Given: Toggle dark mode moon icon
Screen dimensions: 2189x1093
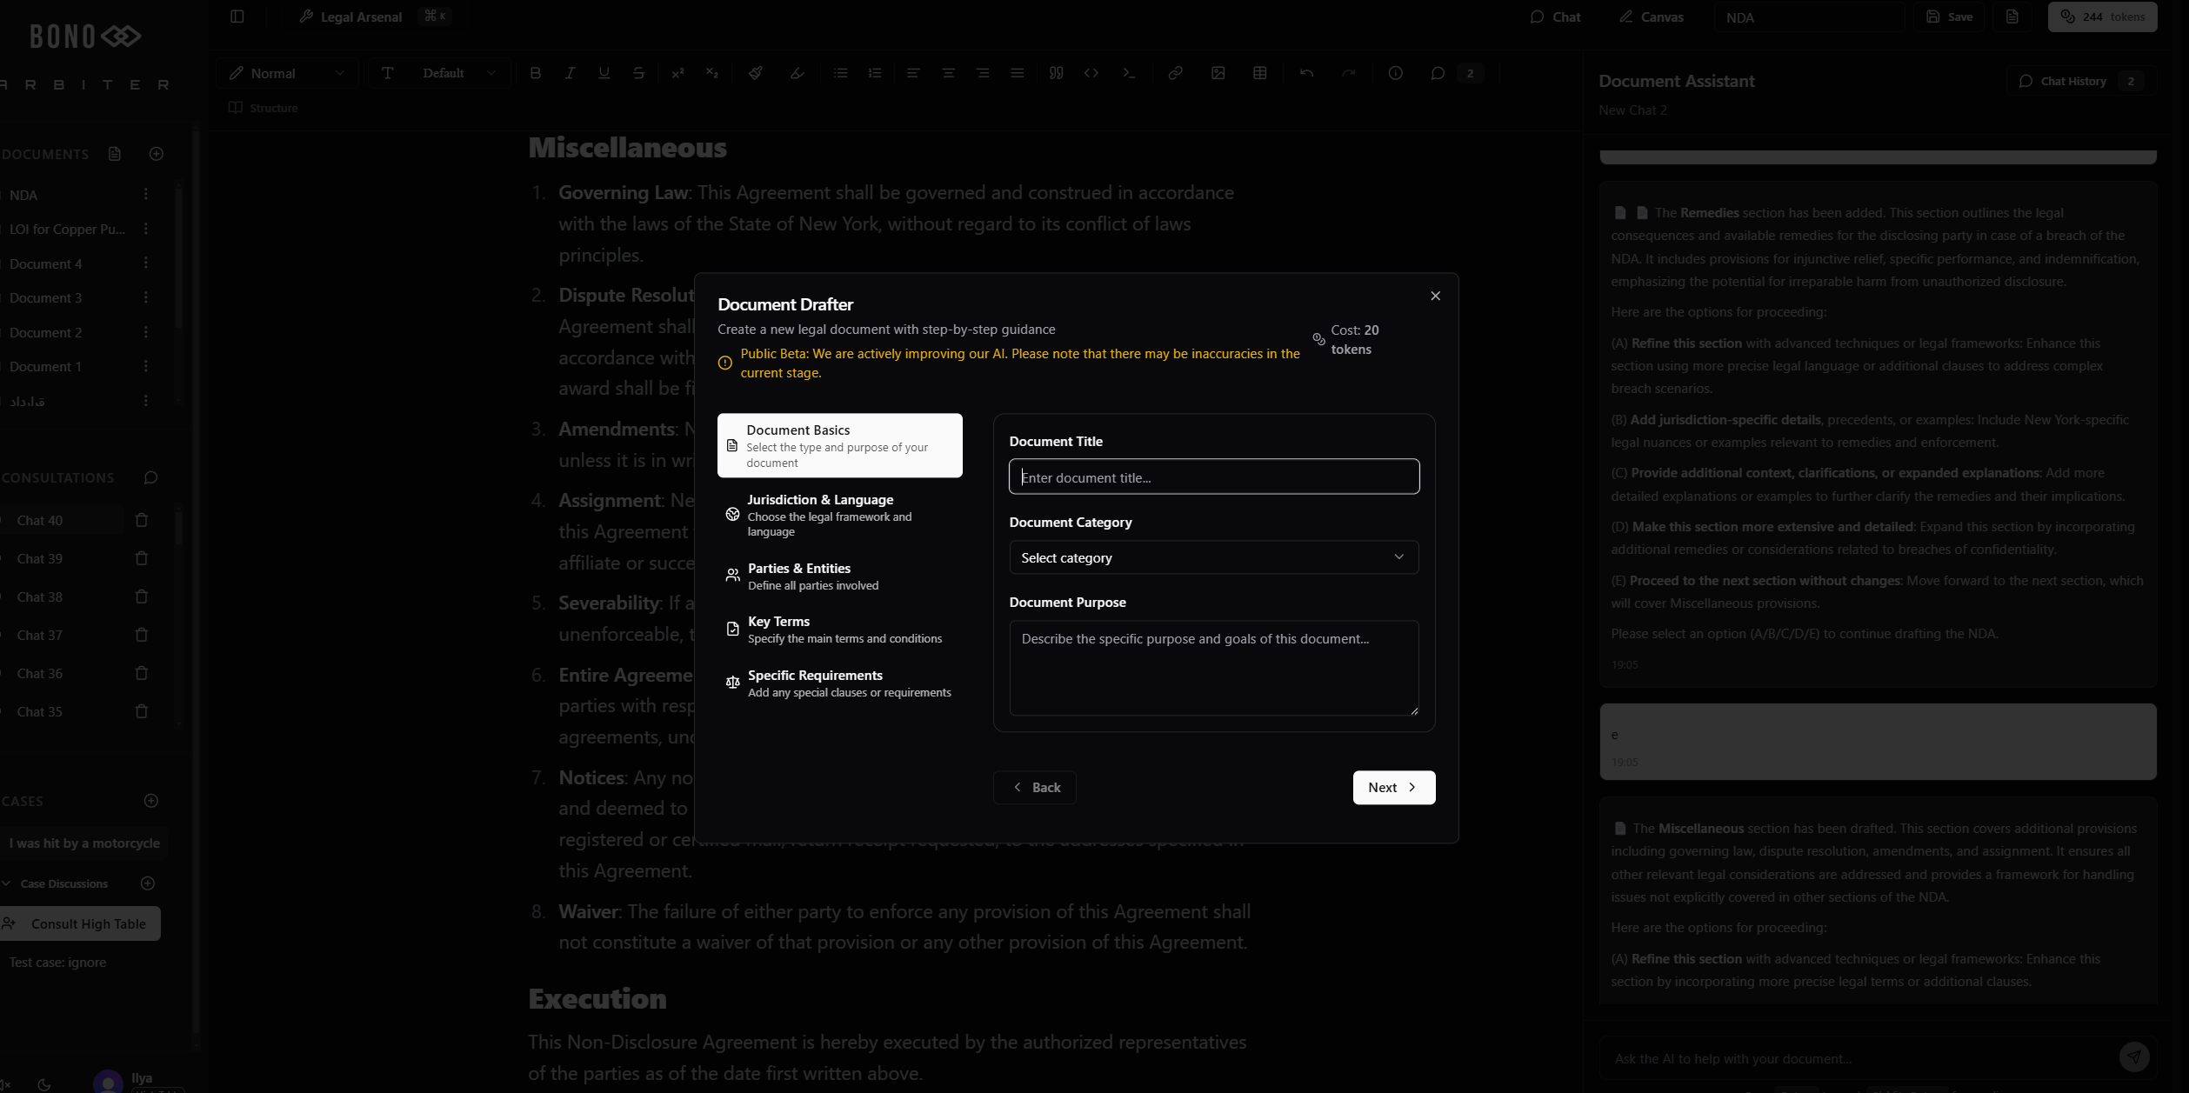Looking at the screenshot, I should click(44, 1084).
